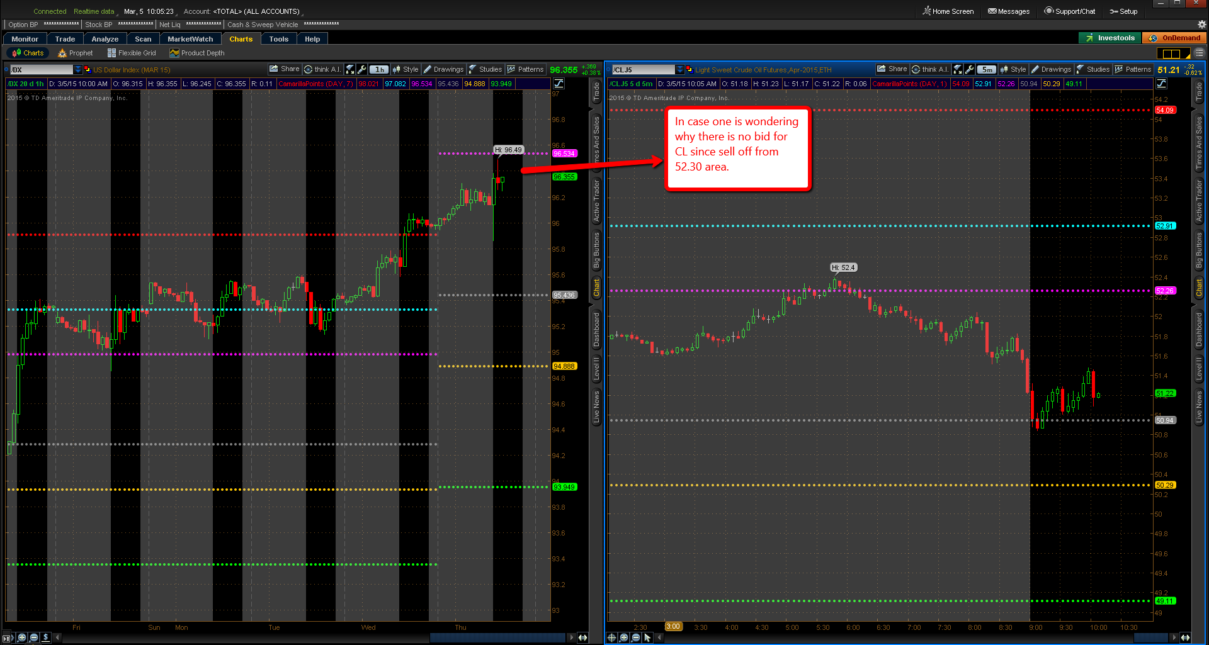This screenshot has height=645, width=1209.
Task: Open Style menu on the /DX chart
Action: coord(406,69)
